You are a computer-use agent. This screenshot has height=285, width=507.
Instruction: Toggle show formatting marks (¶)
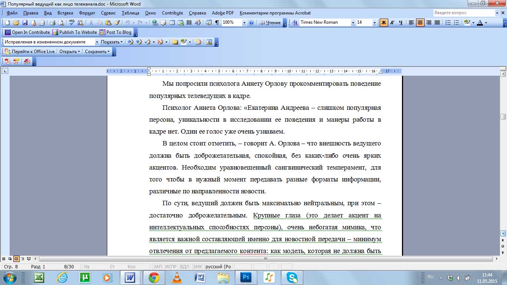(217, 23)
